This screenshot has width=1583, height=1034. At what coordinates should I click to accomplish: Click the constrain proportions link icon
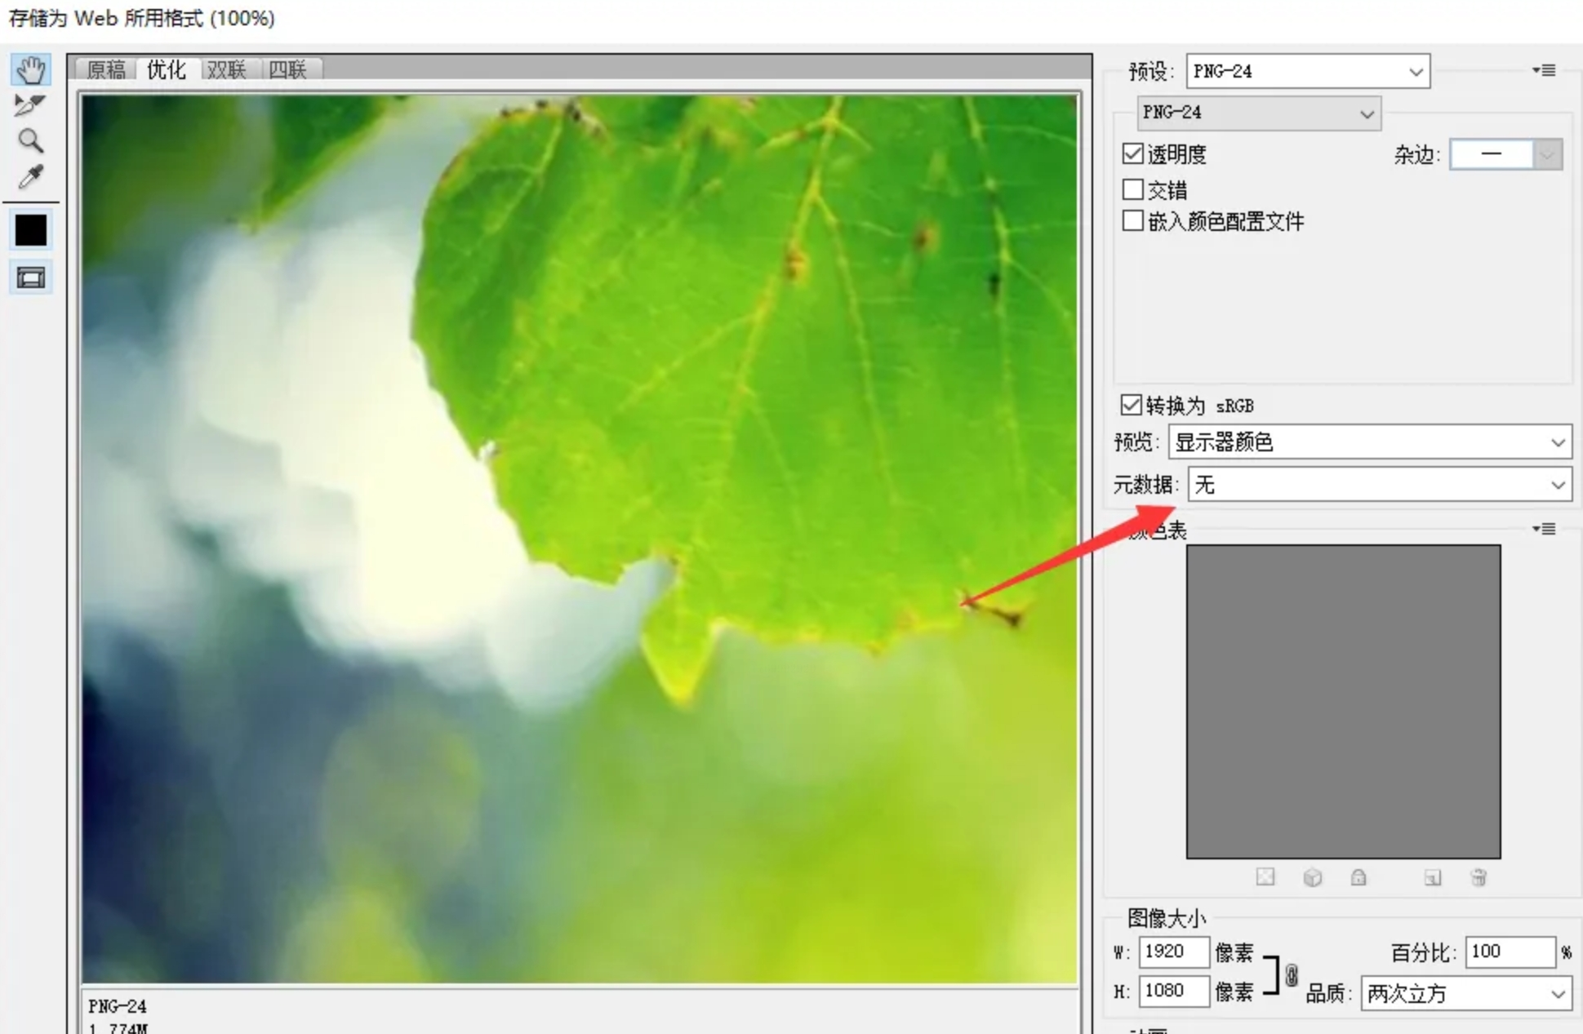click(x=1291, y=975)
